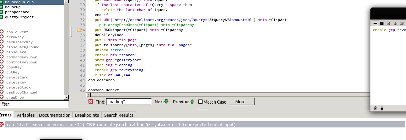Add the deleteStack handler via plus icon
The height and width of the screenshot is (140, 406).
pos(2,87)
